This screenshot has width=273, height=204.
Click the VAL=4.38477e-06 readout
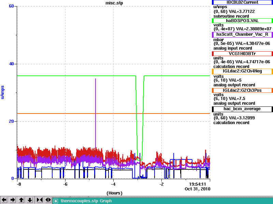(253, 44)
